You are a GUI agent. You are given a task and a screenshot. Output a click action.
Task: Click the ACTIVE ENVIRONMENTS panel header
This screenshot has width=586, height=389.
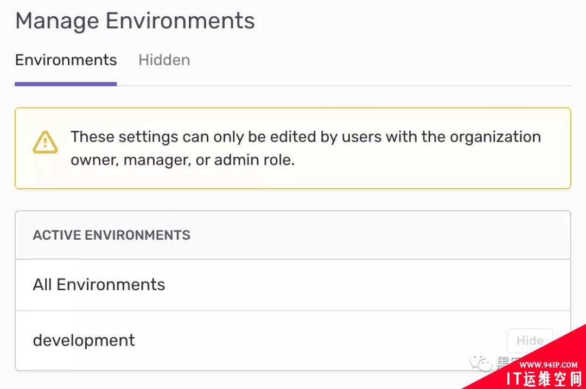tap(293, 235)
